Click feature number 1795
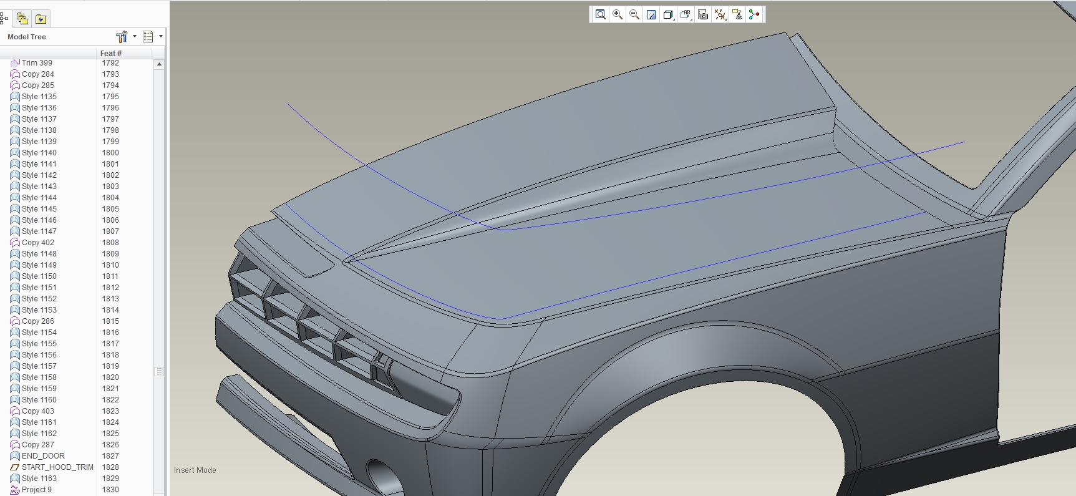 (110, 97)
